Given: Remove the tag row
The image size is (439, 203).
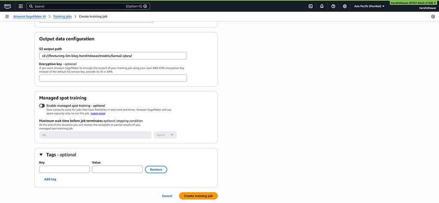Looking at the screenshot, I should [156, 170].
